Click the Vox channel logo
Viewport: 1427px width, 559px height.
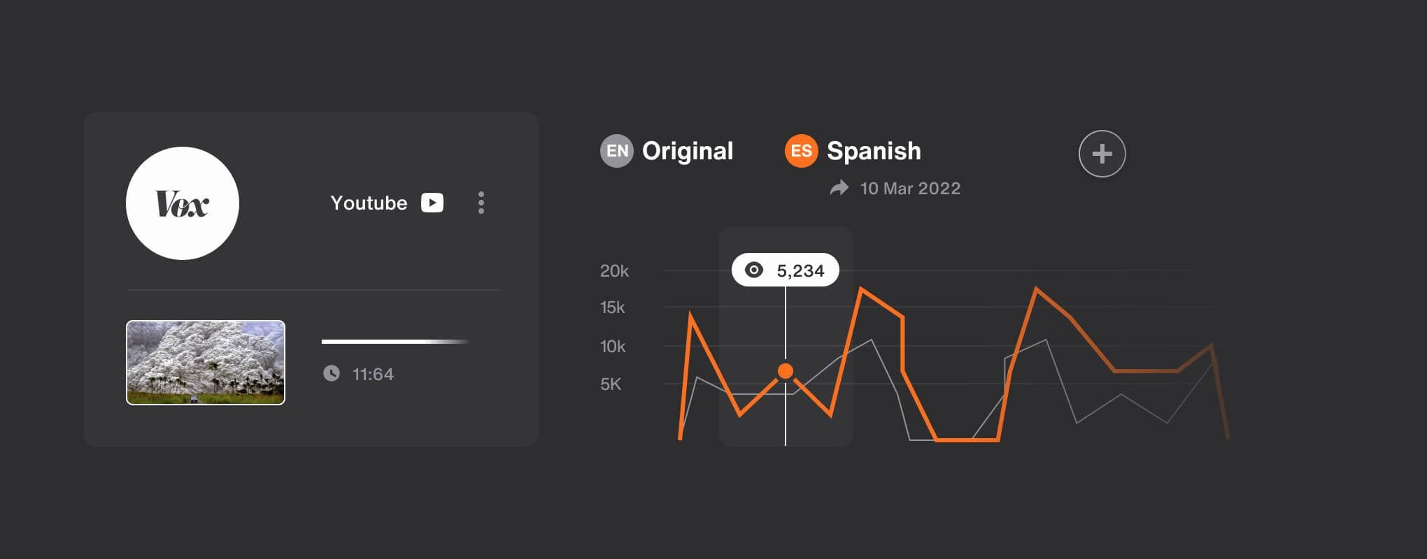pos(183,203)
